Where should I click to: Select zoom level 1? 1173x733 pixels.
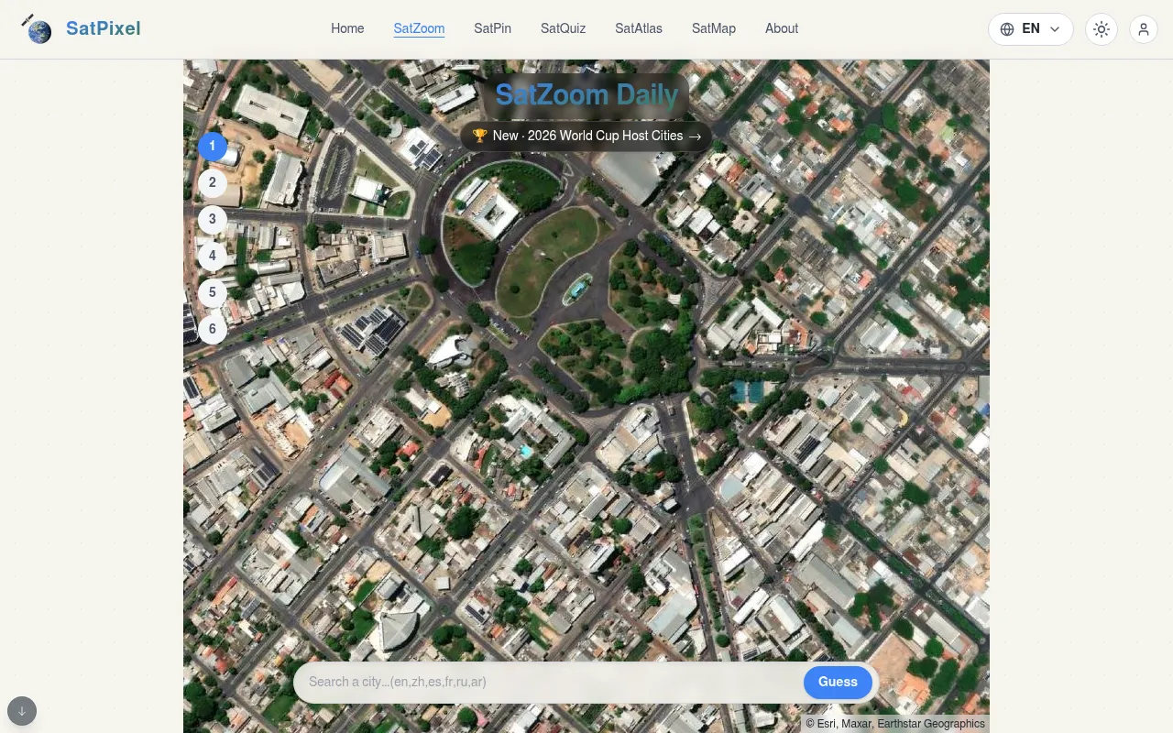tap(213, 146)
